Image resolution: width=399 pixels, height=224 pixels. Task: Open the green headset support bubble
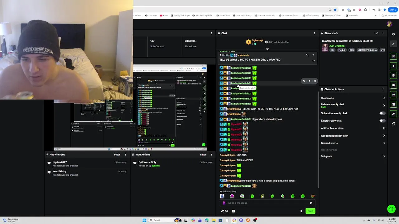pos(391,209)
